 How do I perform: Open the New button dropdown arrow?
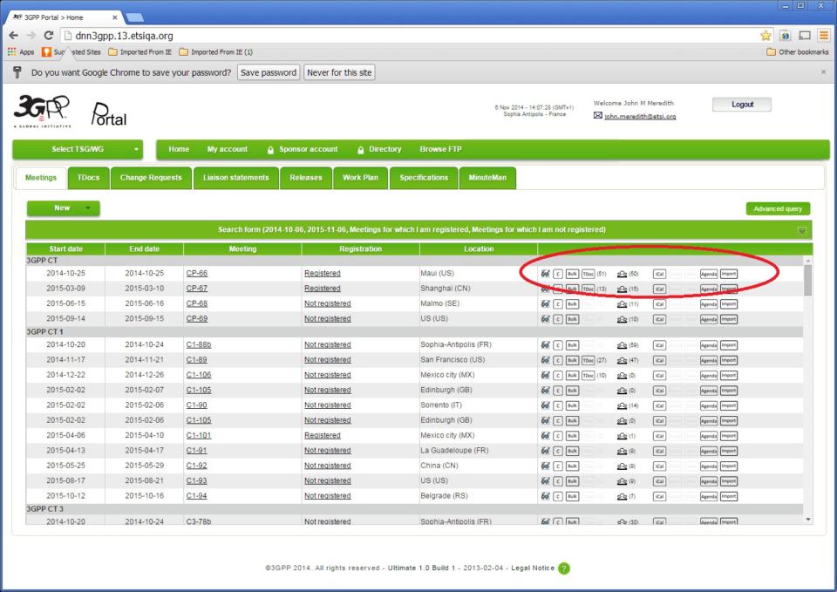pos(87,208)
